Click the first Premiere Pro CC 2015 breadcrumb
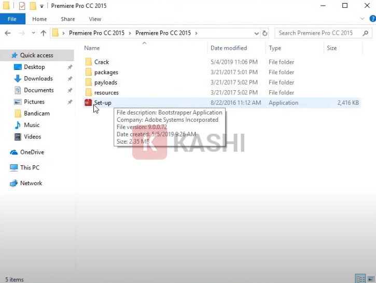Screen dimensions: 376x283 click(x=96, y=33)
